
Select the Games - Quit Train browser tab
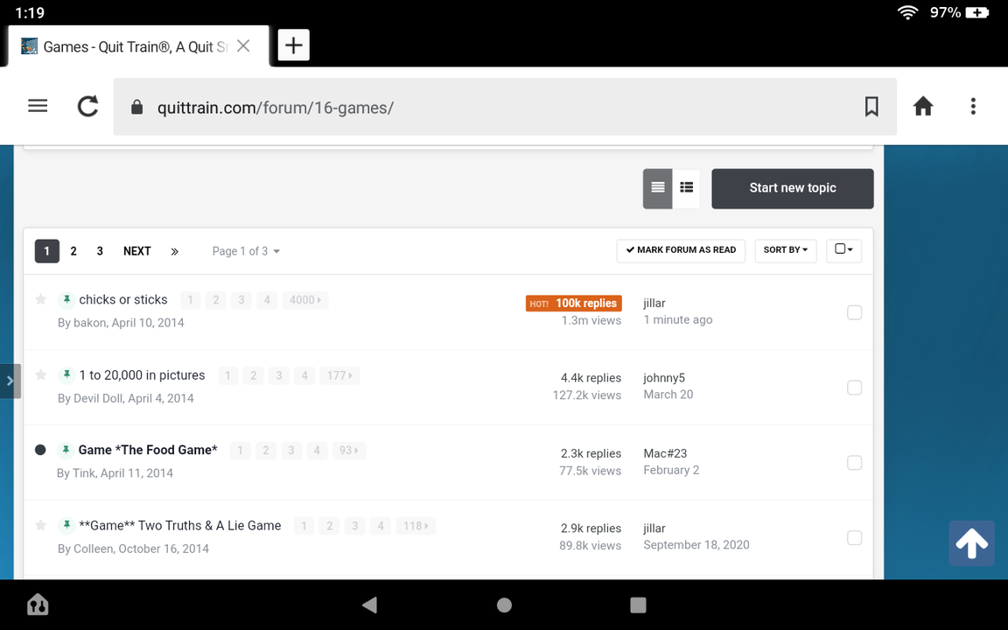pos(131,45)
